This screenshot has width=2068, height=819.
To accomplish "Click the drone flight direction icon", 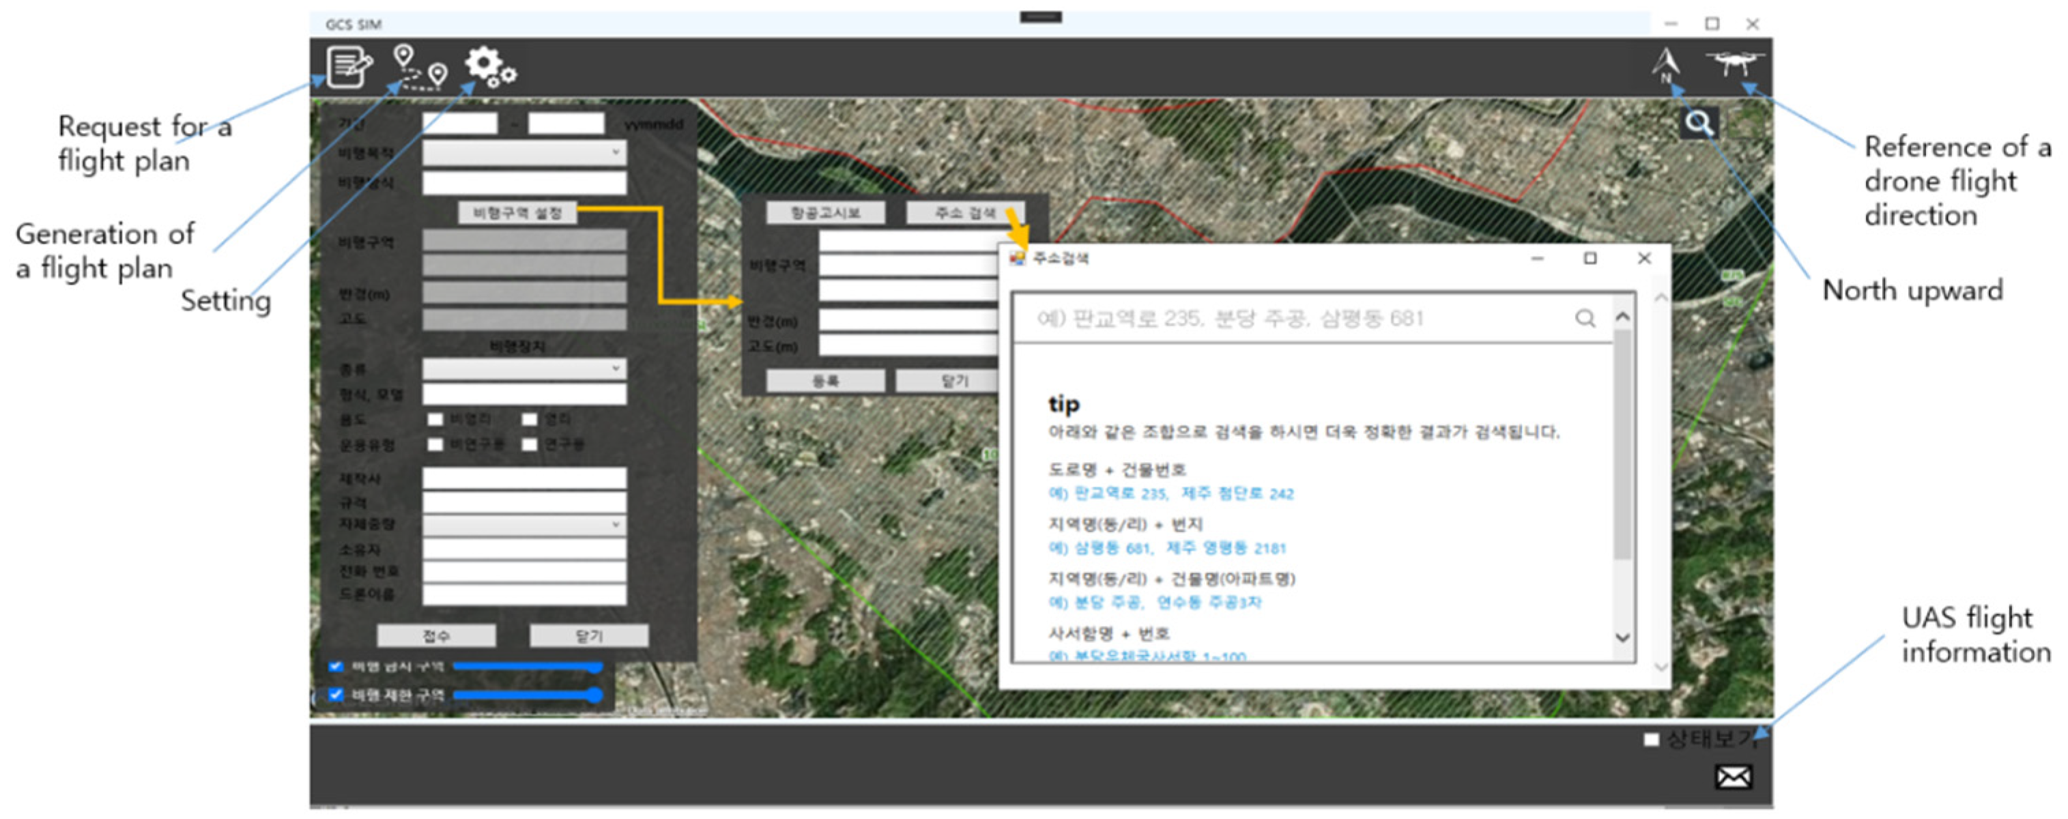I will coord(1734,63).
